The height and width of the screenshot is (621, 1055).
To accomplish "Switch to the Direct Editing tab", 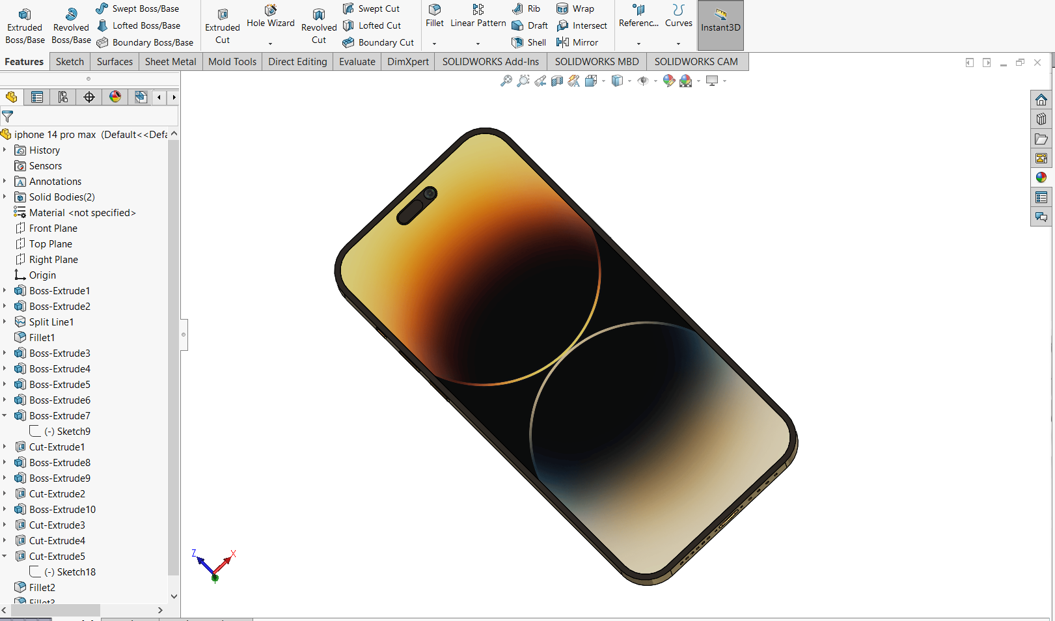I will [297, 62].
